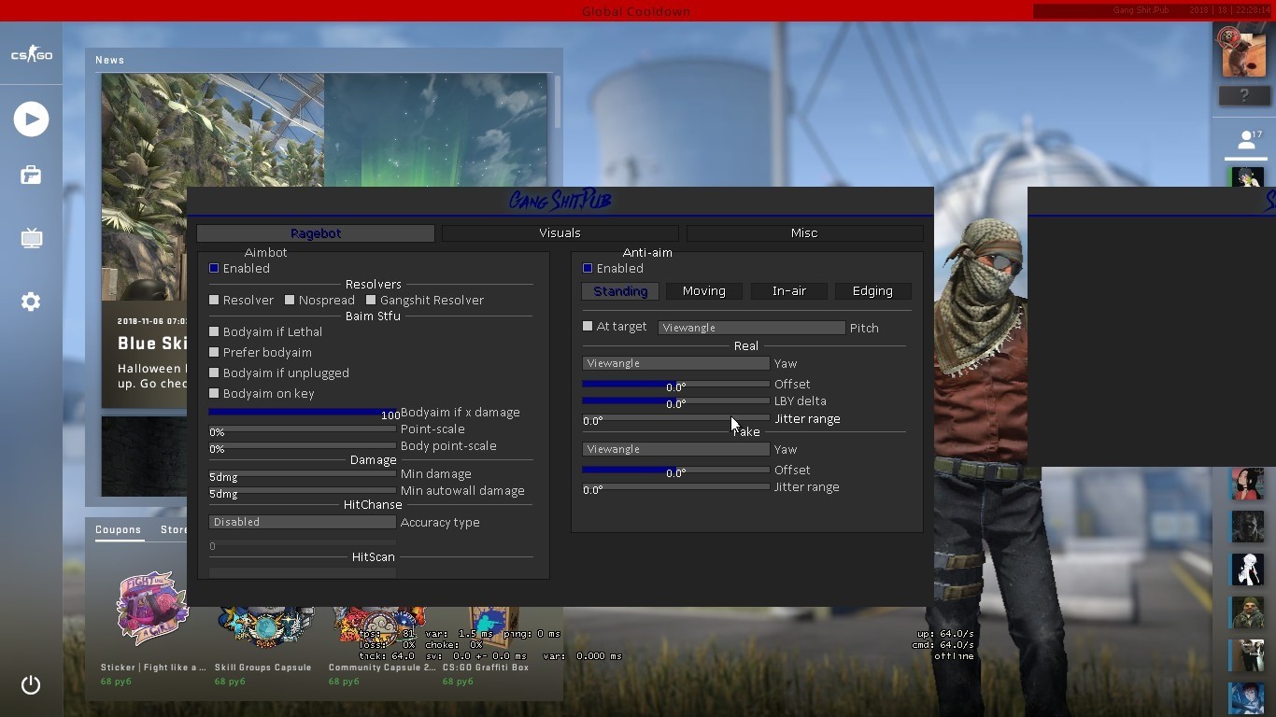Click the Power quit icon

click(x=31, y=685)
